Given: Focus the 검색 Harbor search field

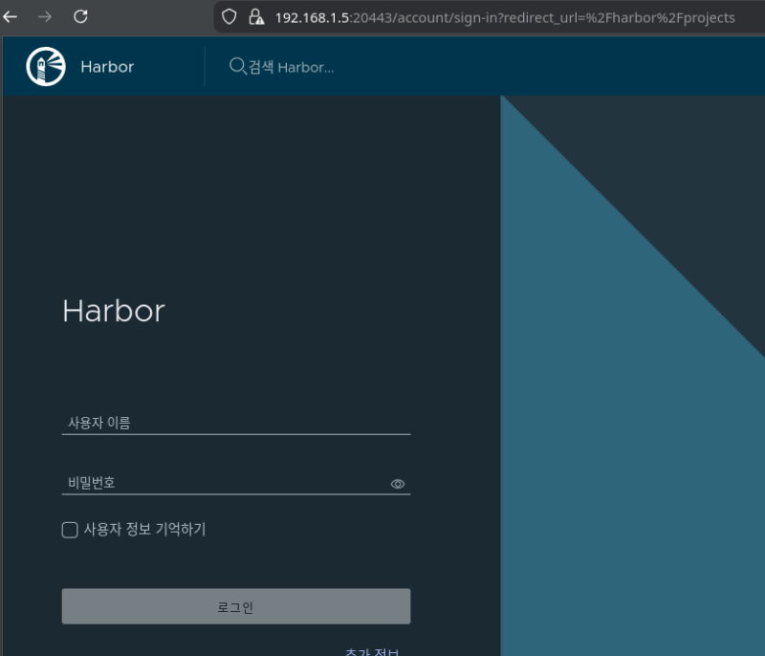Looking at the screenshot, I should pyautogui.click(x=292, y=67).
